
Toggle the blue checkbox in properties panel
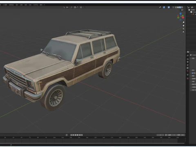(x=193, y=73)
